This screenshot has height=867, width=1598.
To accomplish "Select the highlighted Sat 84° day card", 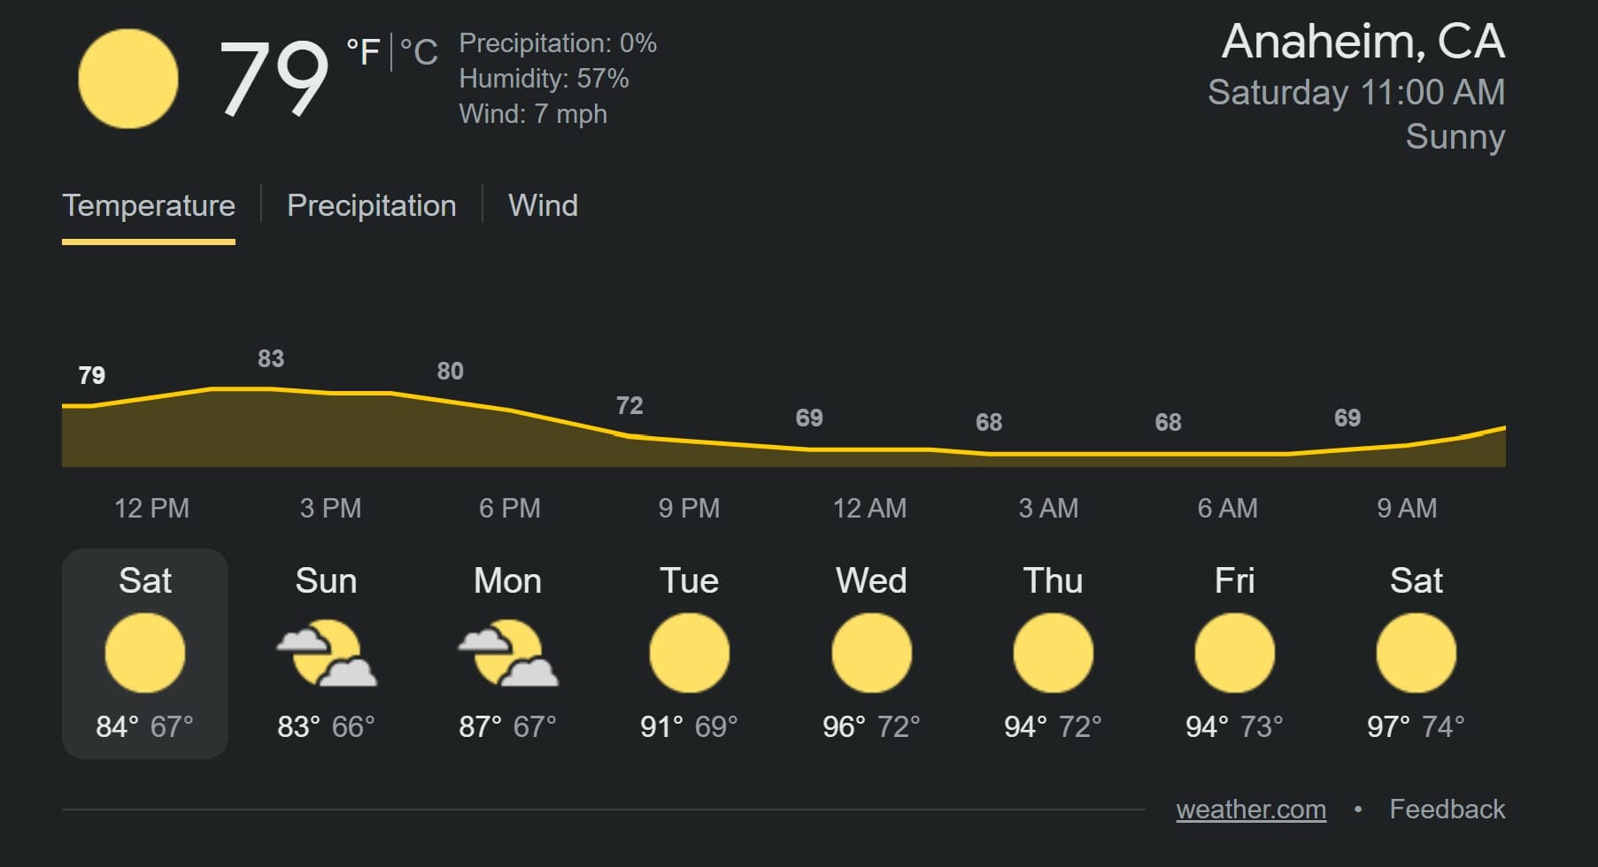I will click(x=145, y=654).
